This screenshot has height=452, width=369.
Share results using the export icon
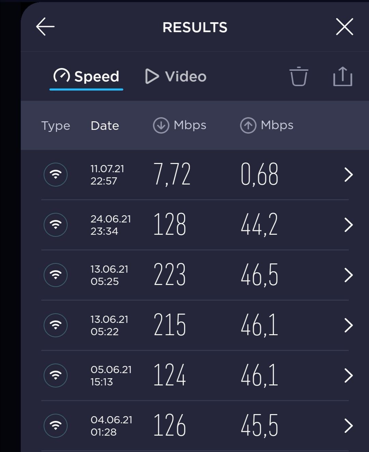click(x=343, y=76)
